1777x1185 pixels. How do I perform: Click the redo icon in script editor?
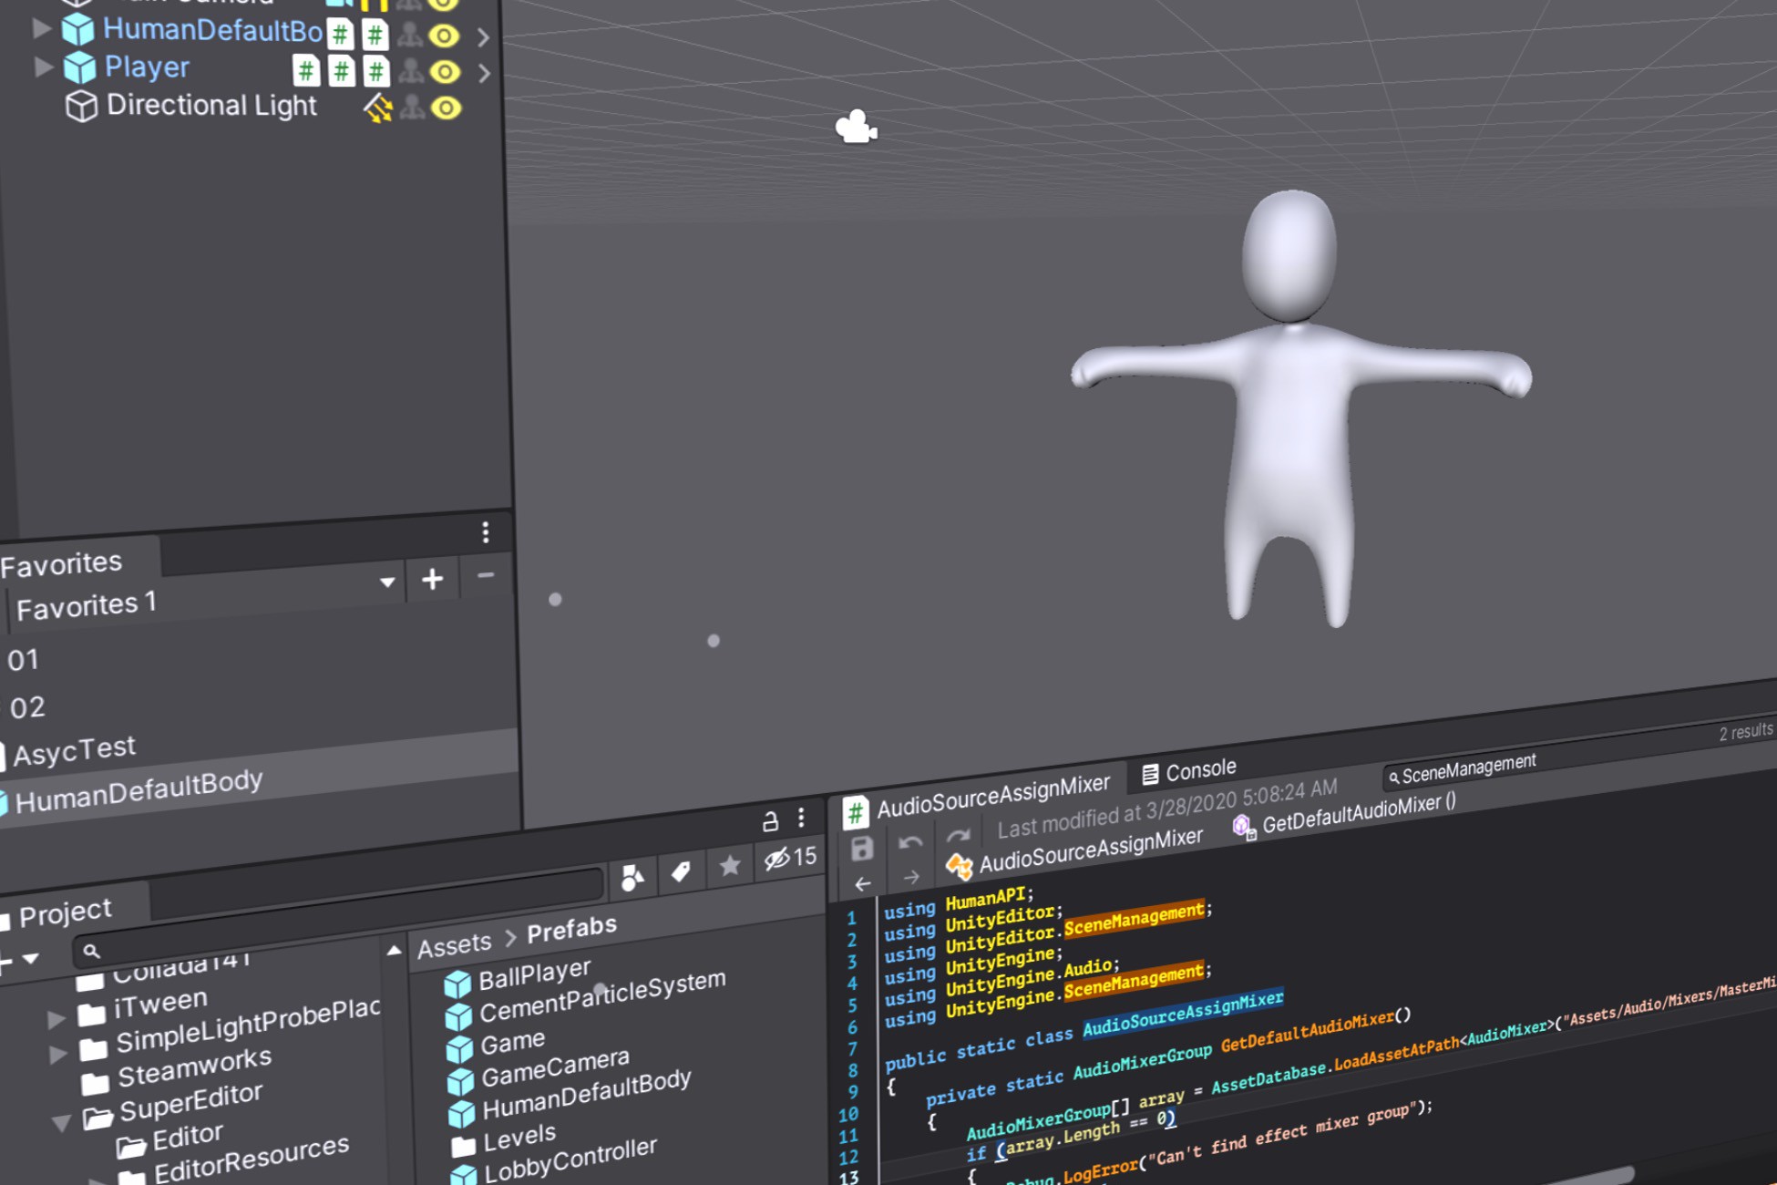click(957, 836)
